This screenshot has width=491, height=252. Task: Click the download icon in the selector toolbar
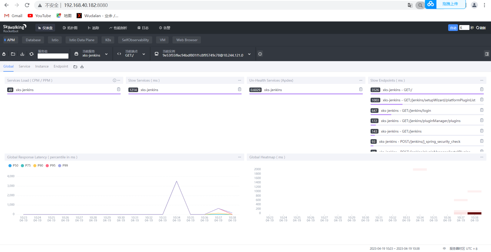point(22,54)
